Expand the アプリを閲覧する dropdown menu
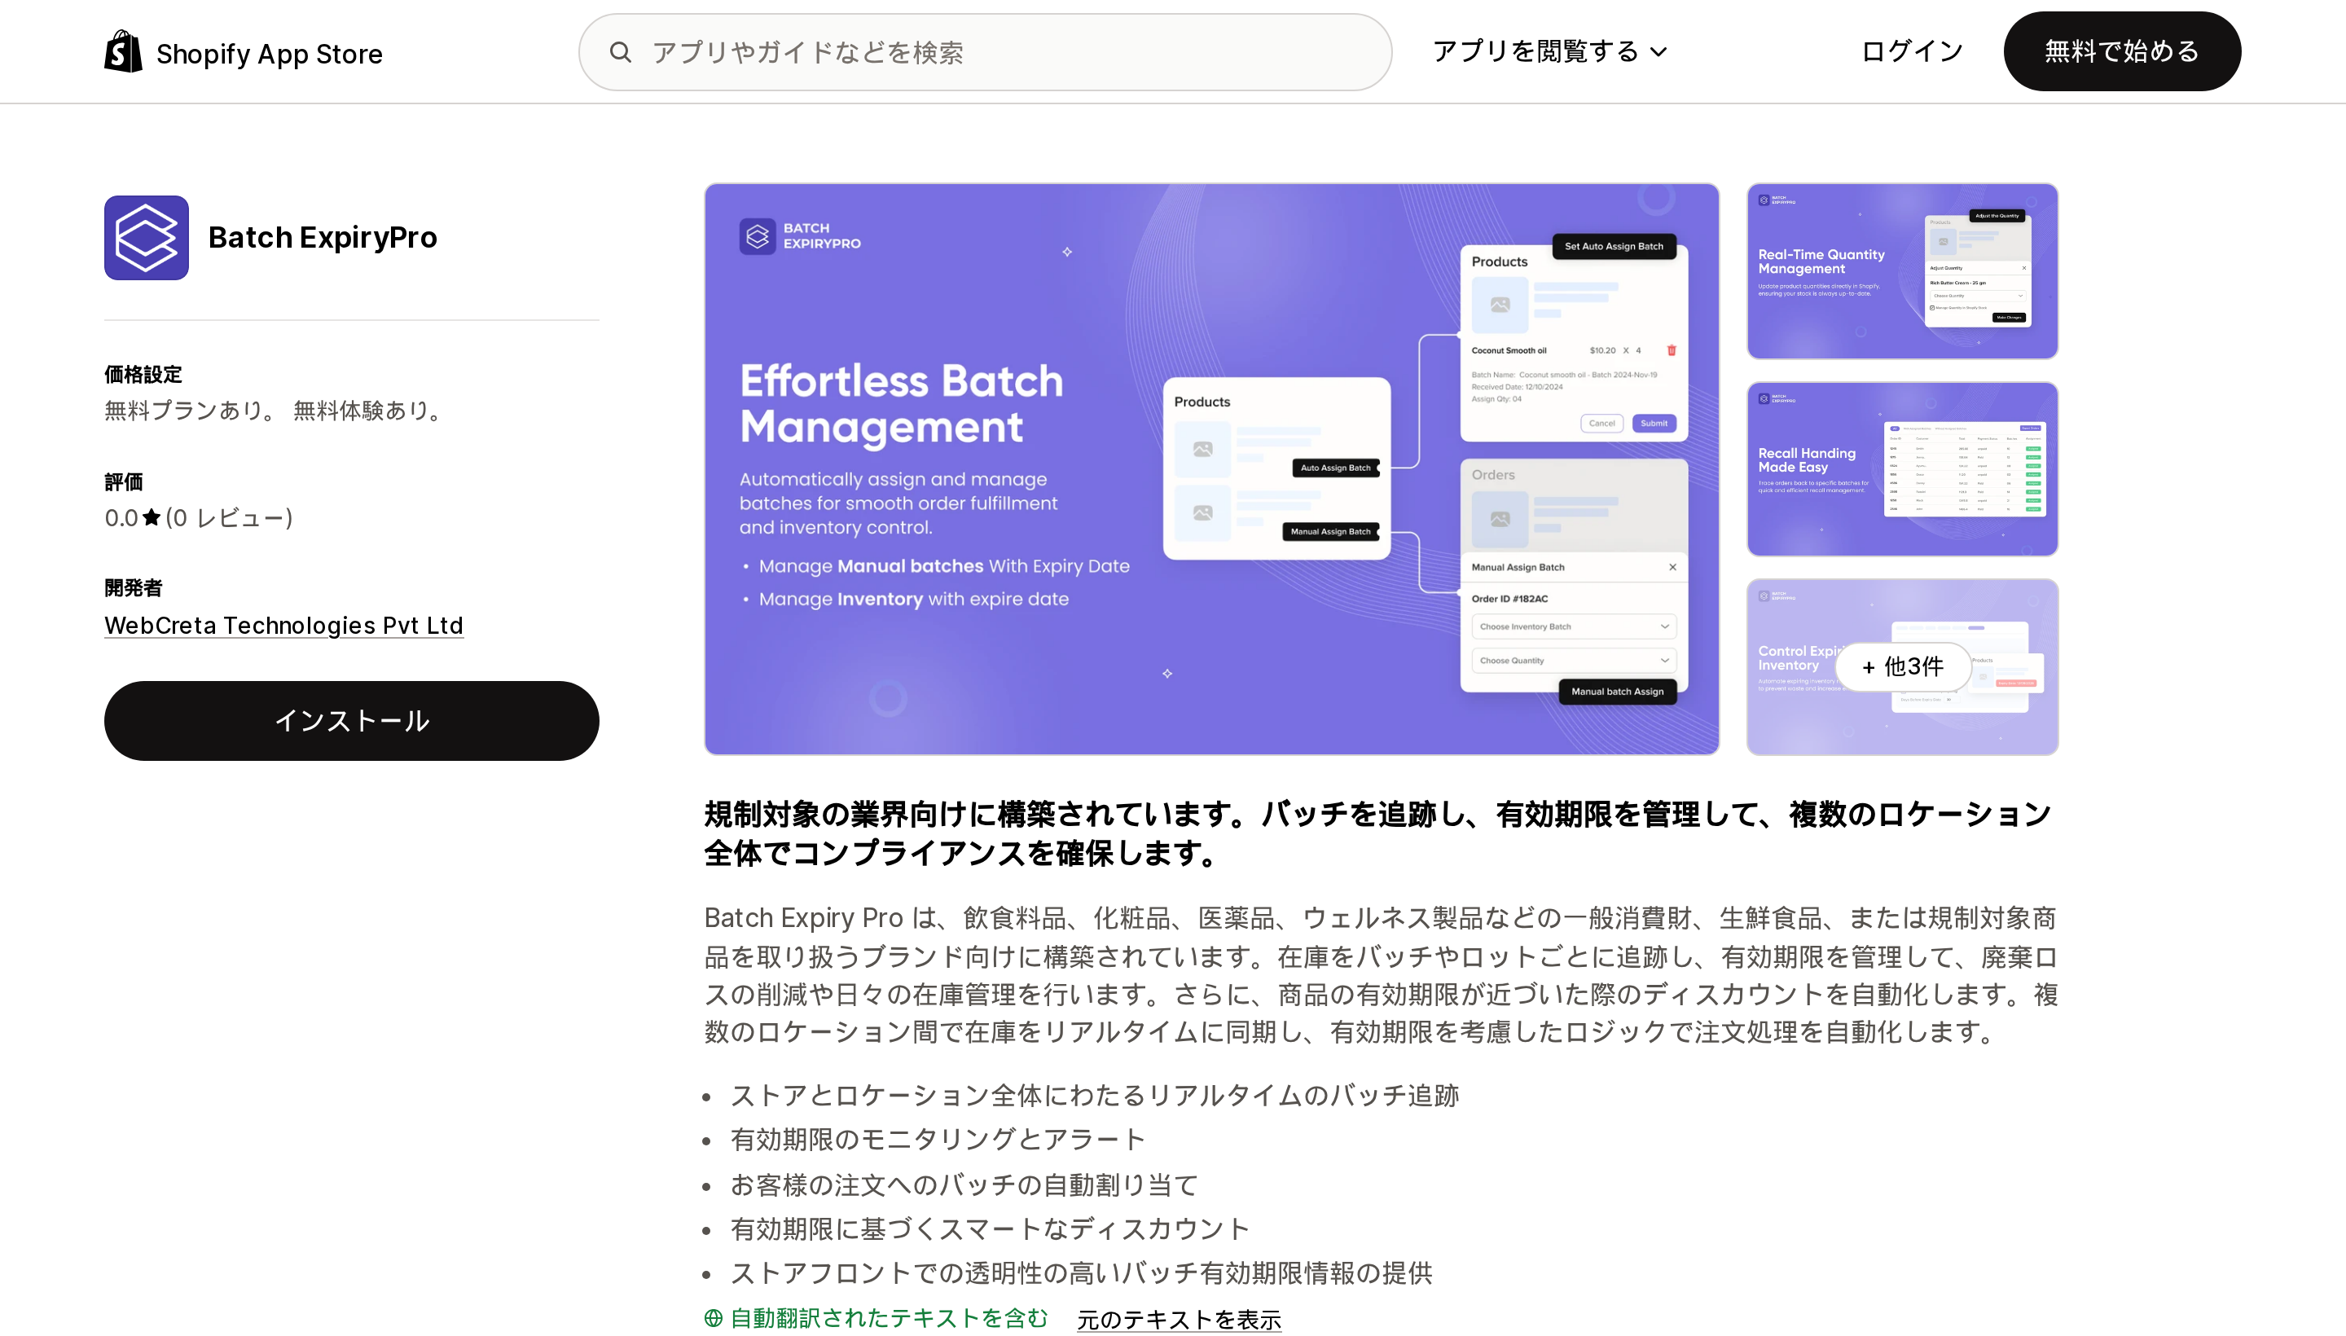The image size is (2346, 1336). (1549, 51)
